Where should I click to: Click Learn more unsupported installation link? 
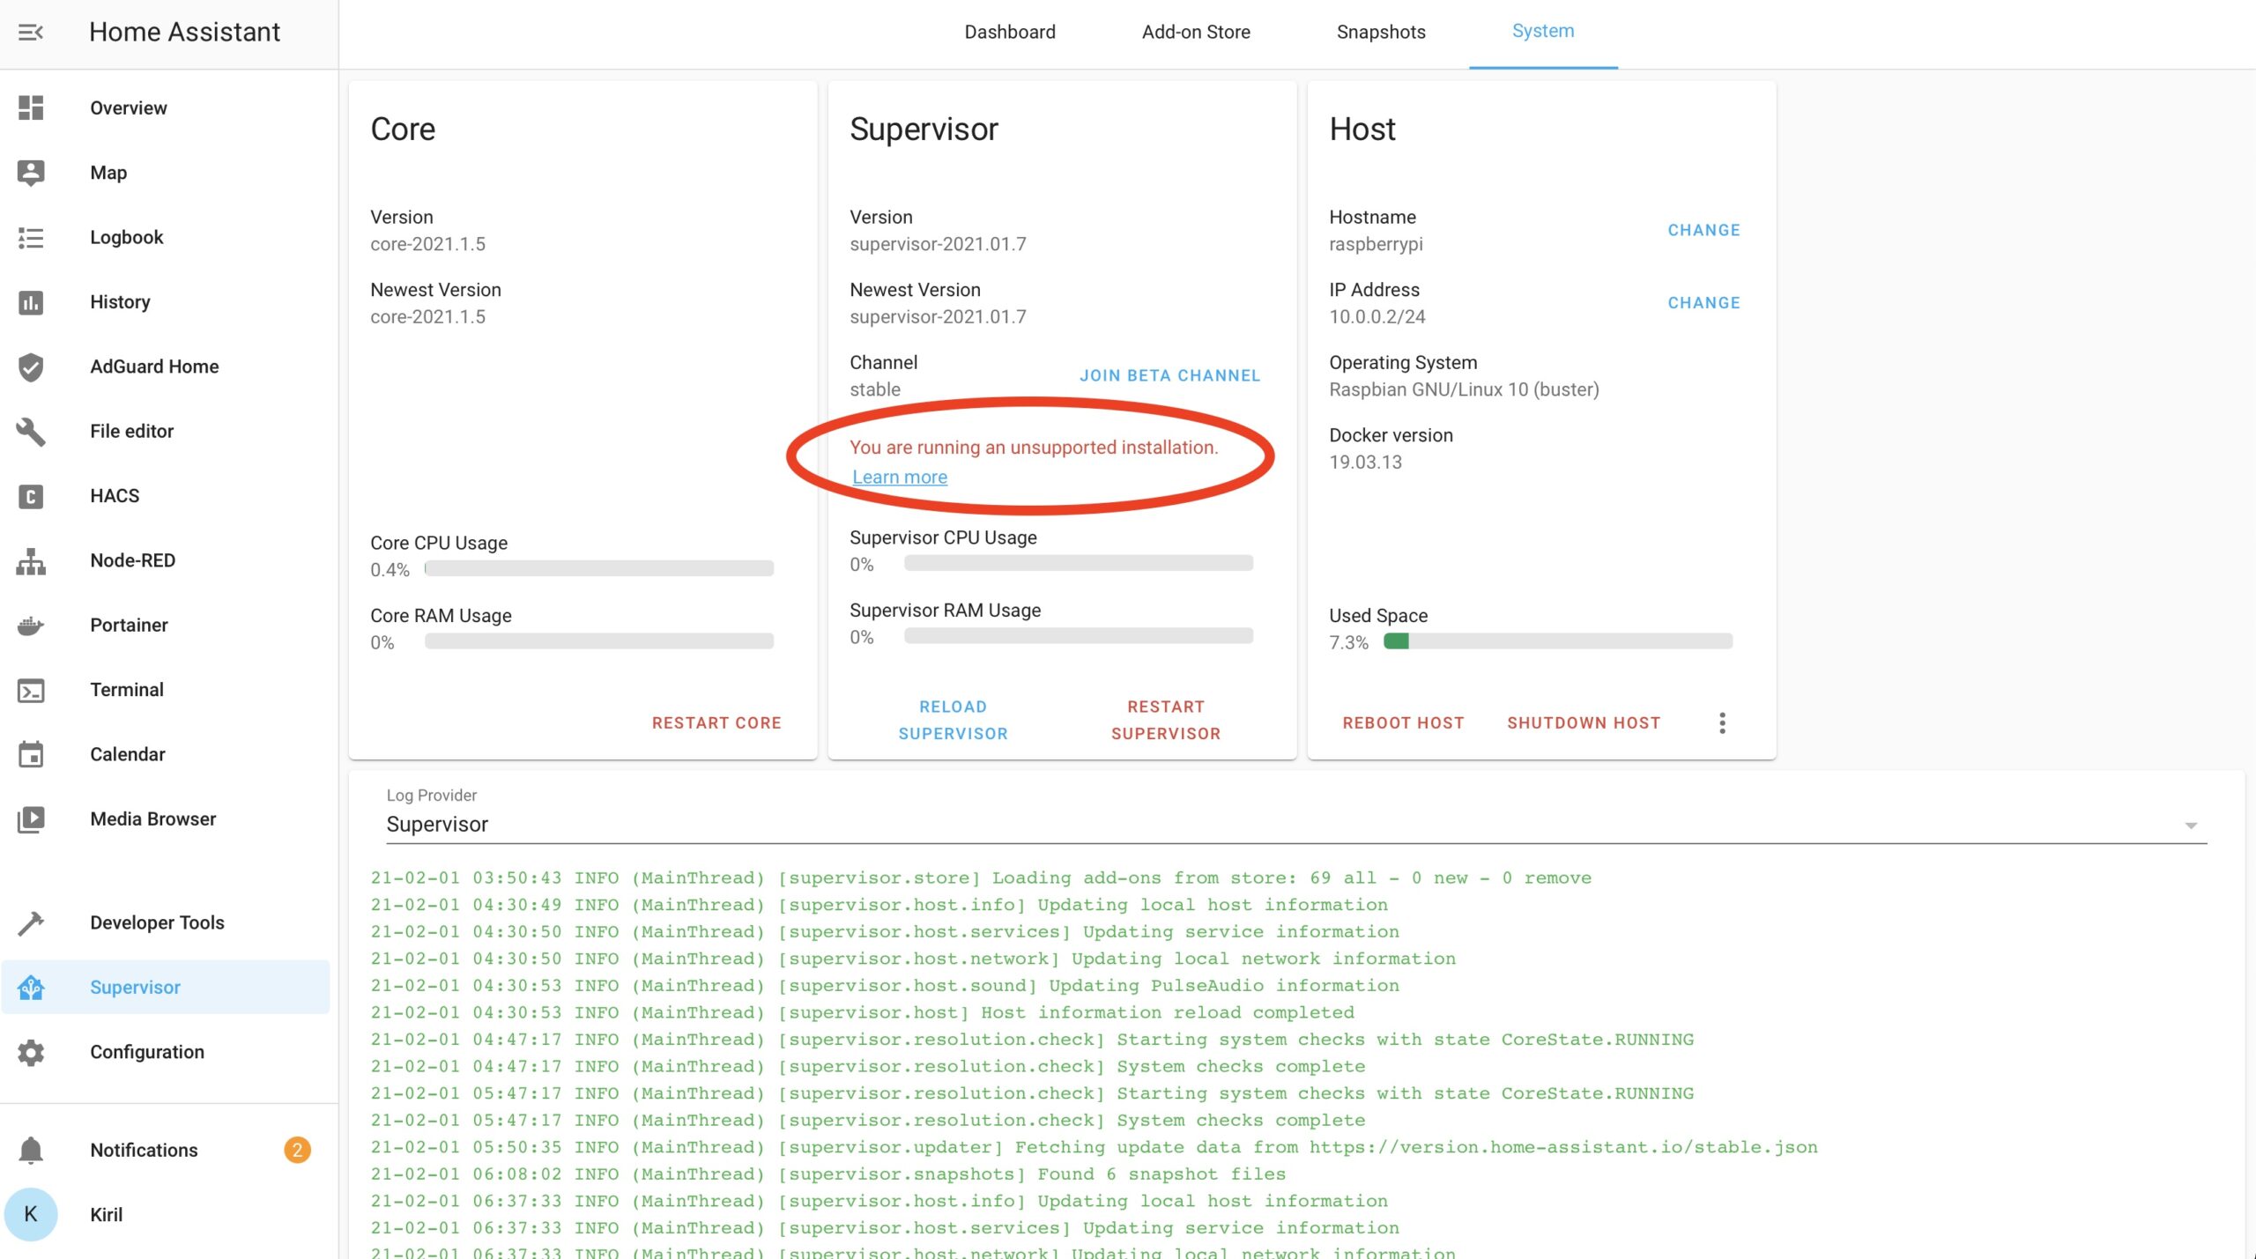(x=899, y=476)
